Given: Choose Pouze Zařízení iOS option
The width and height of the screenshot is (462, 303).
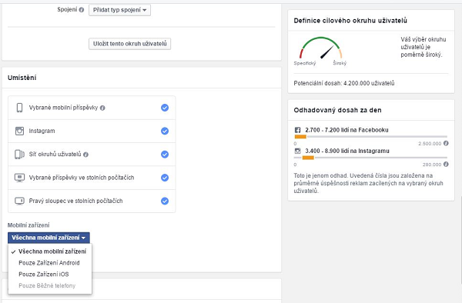Looking at the screenshot, I should 50,275.
